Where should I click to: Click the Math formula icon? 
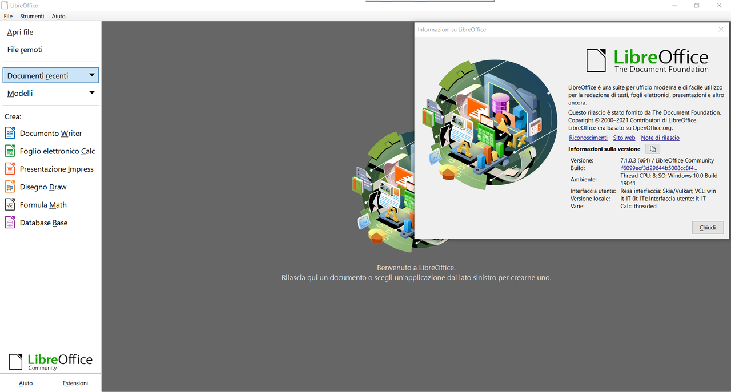click(10, 204)
